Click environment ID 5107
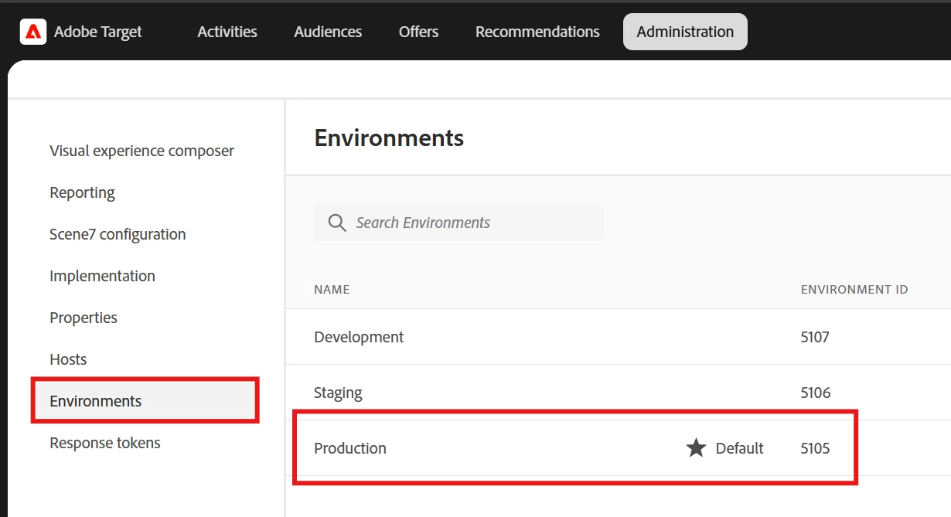This screenshot has height=517, width=951. [815, 337]
